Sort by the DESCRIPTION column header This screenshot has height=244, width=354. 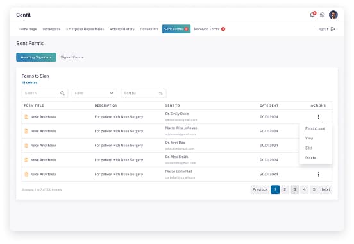(106, 105)
